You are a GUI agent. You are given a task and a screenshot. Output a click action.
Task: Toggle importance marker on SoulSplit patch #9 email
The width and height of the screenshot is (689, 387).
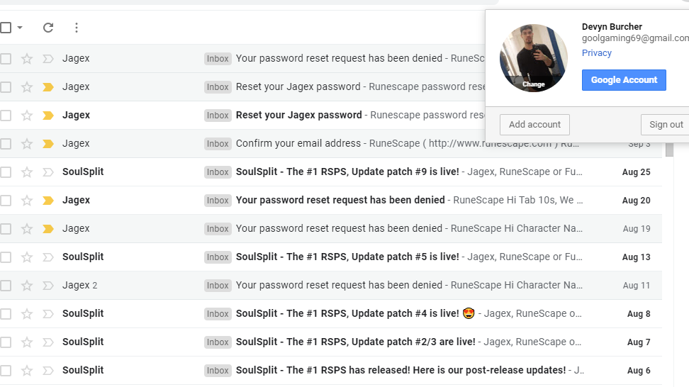click(x=48, y=172)
